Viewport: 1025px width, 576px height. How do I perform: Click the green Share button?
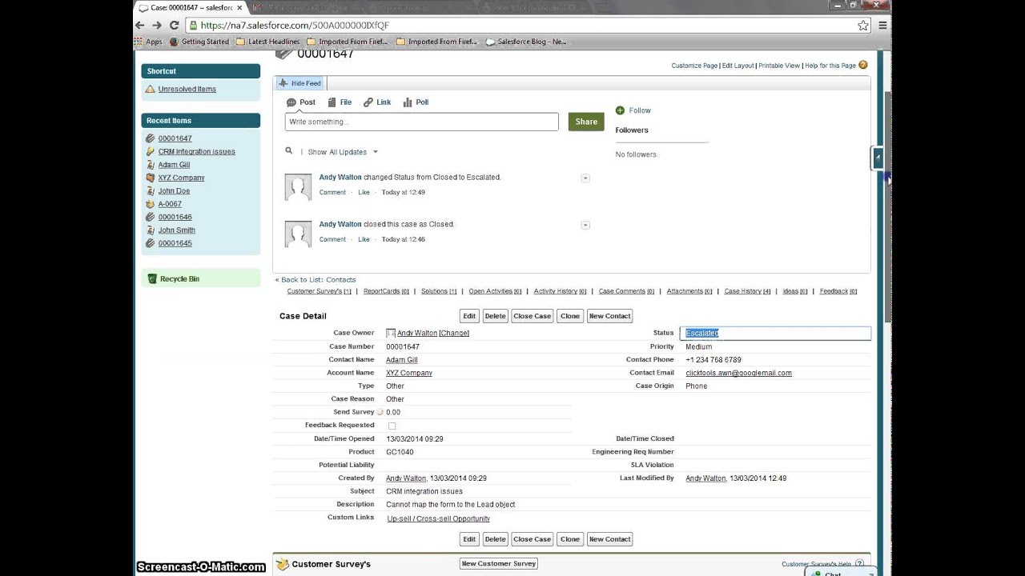586,122
